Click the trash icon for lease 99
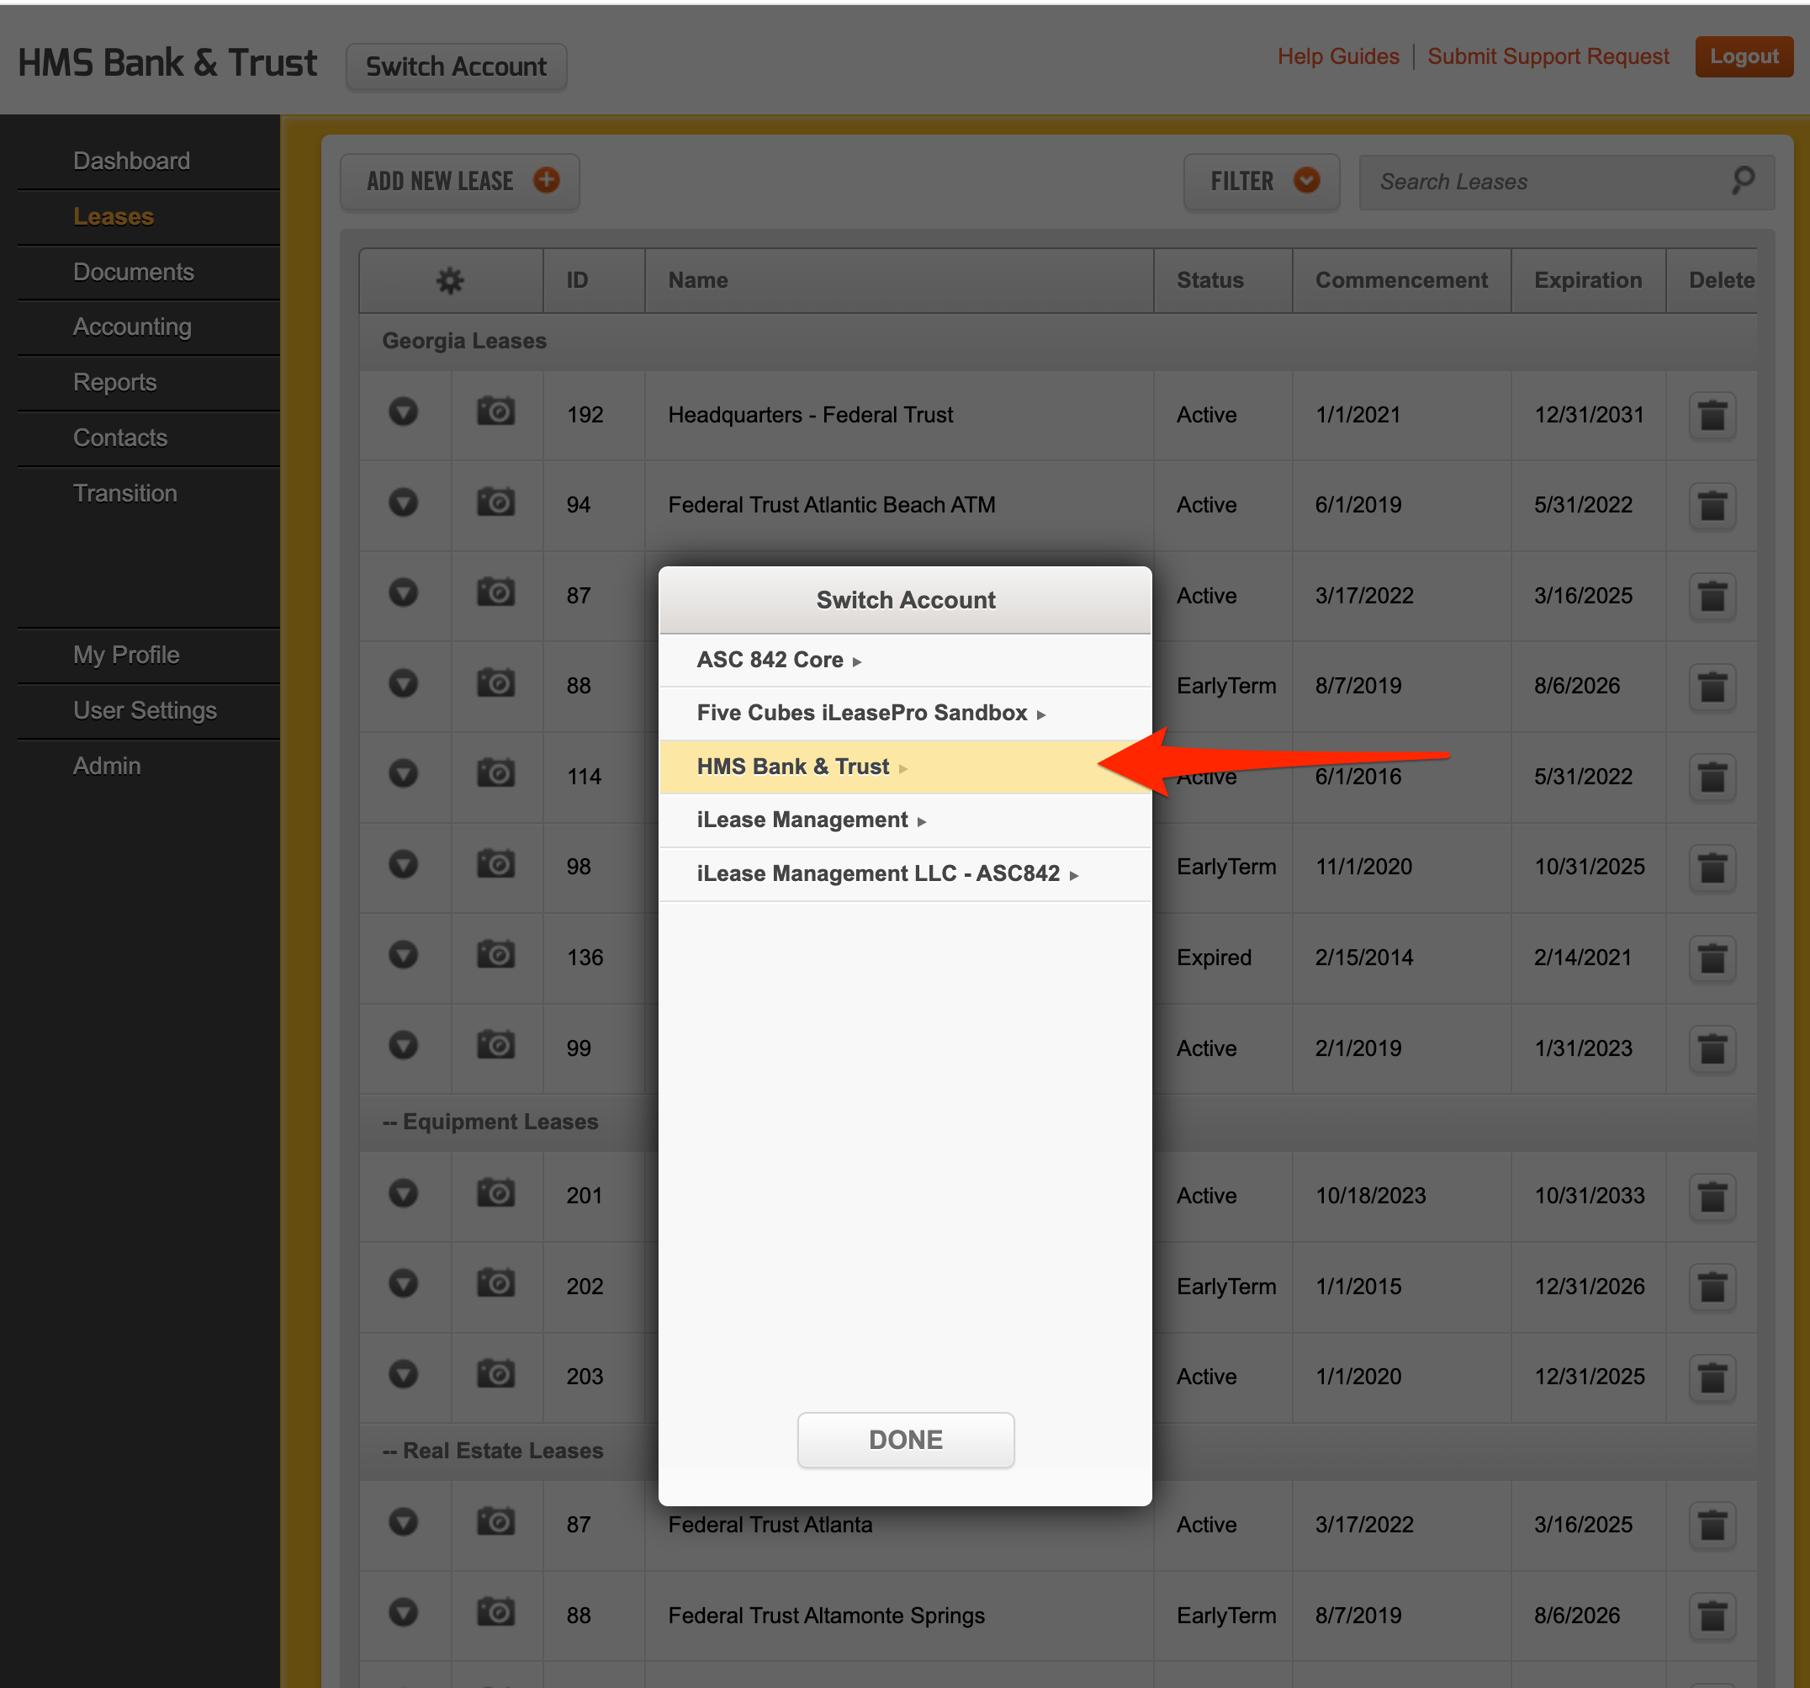The height and width of the screenshot is (1688, 1810). coord(1712,1048)
